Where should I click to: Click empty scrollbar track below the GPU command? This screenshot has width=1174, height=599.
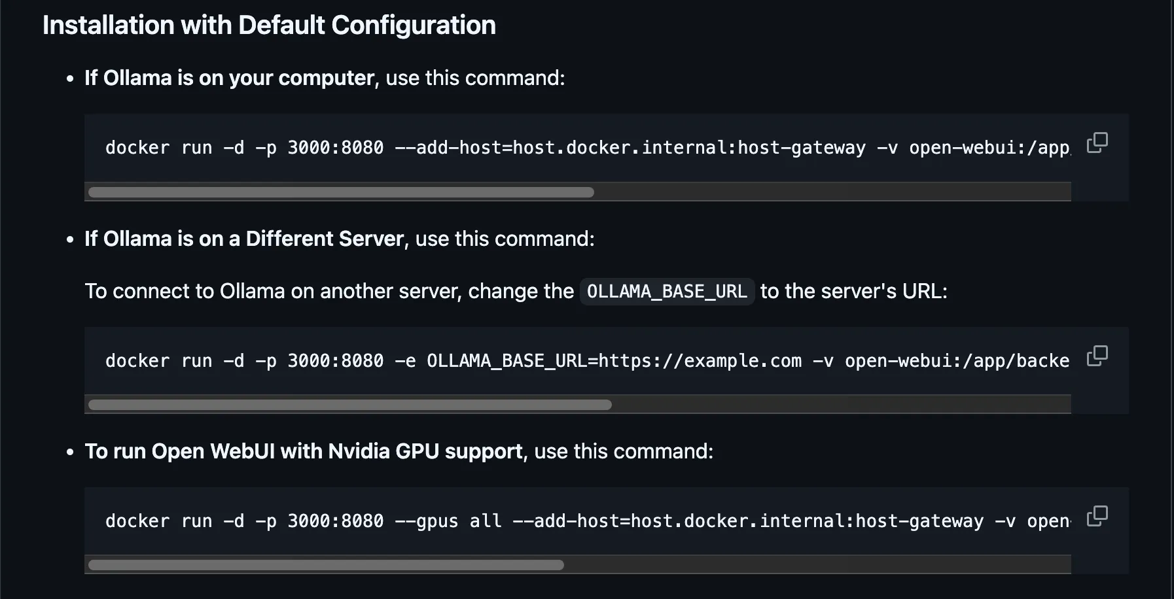pyautogui.click(x=818, y=565)
